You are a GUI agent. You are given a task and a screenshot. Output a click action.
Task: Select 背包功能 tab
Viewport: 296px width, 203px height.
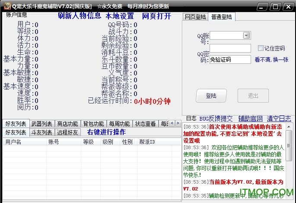click(x=94, y=124)
